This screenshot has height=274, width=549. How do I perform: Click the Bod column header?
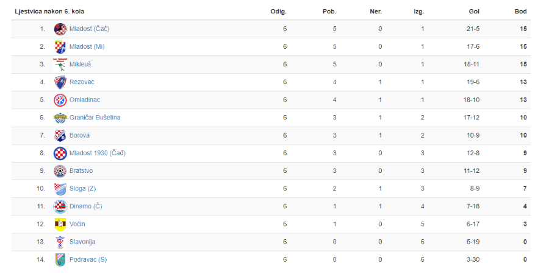[x=521, y=12]
